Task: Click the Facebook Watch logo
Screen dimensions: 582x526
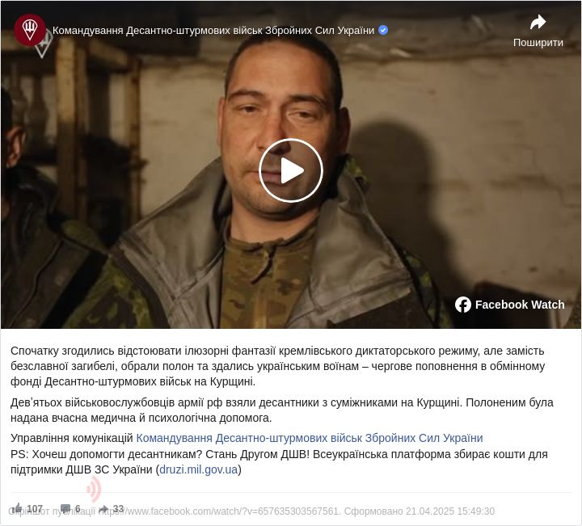Action: 463,305
